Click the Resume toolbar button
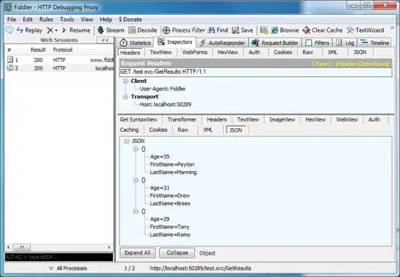This screenshot has height=277, width=400. 76,30
